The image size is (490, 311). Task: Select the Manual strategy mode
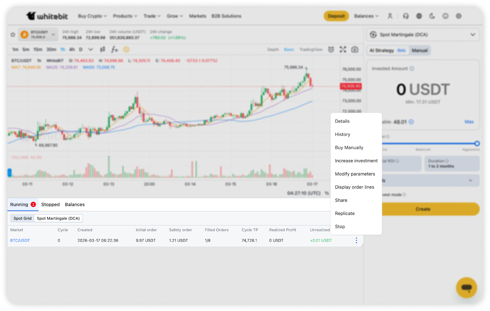click(x=420, y=50)
